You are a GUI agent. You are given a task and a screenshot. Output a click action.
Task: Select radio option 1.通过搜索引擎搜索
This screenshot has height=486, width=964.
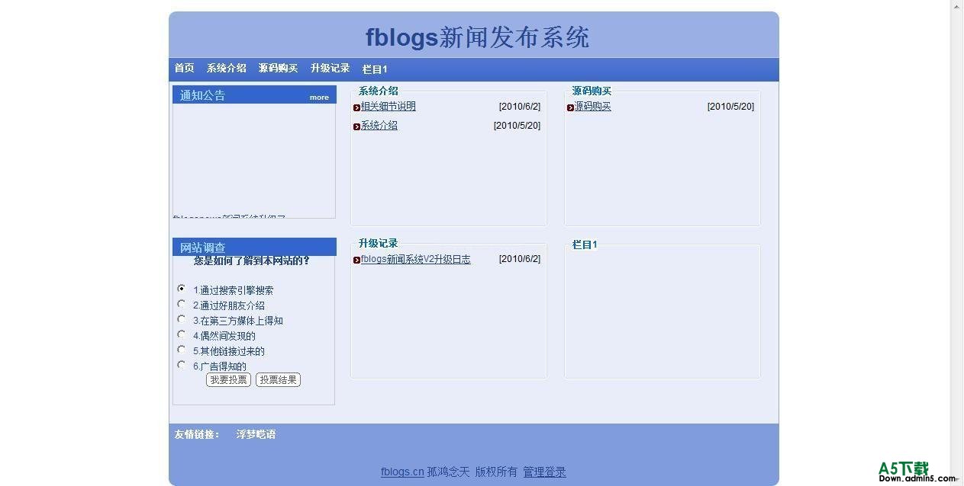182,289
